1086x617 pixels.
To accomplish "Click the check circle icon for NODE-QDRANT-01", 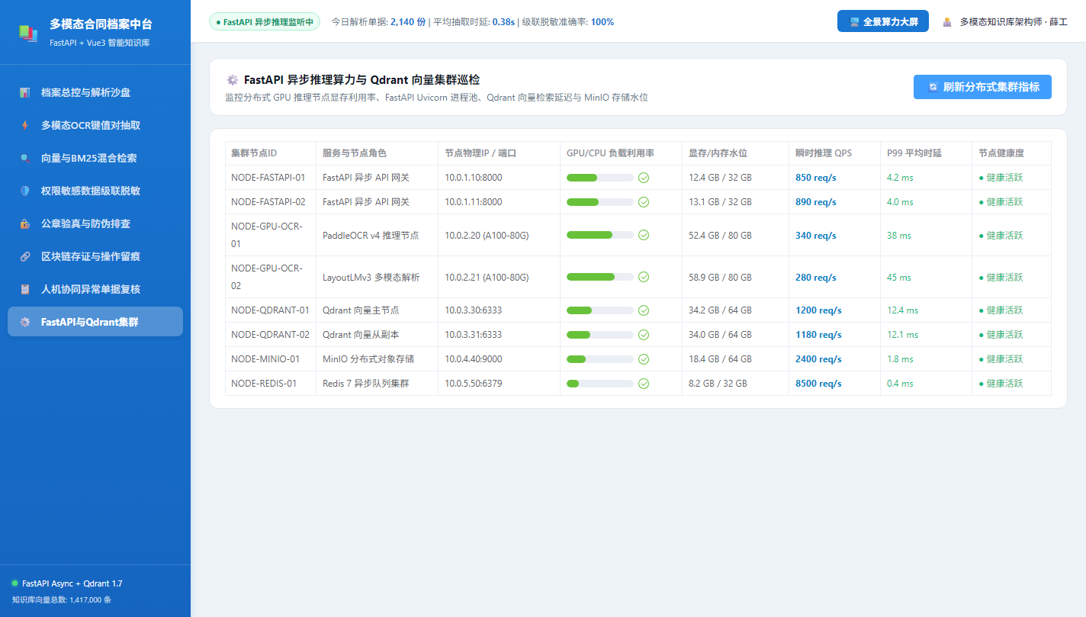I will coord(644,310).
